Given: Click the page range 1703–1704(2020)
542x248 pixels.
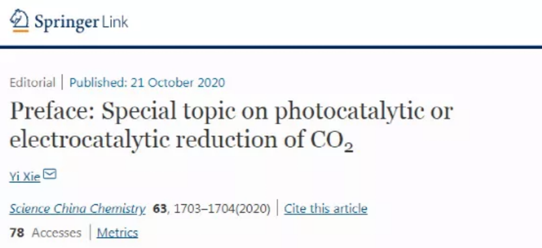Looking at the screenshot, I should [x=222, y=209].
